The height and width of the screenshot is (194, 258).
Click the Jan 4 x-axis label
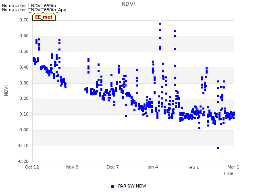pyautogui.click(x=152, y=167)
